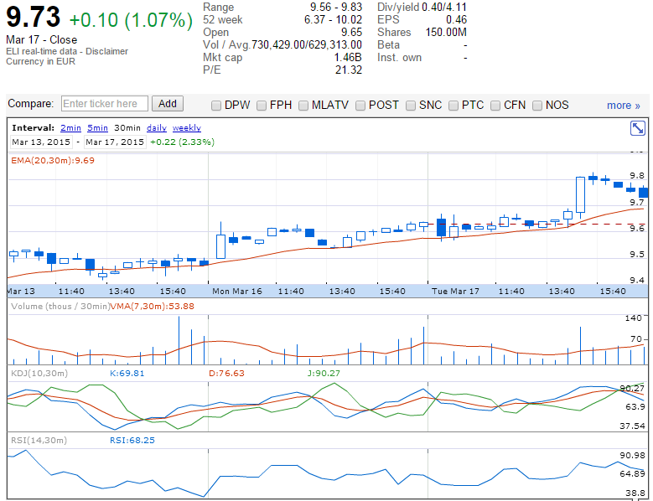Click the Range value 9.56 - 9.83
The height and width of the screenshot is (501, 653).
(x=336, y=8)
